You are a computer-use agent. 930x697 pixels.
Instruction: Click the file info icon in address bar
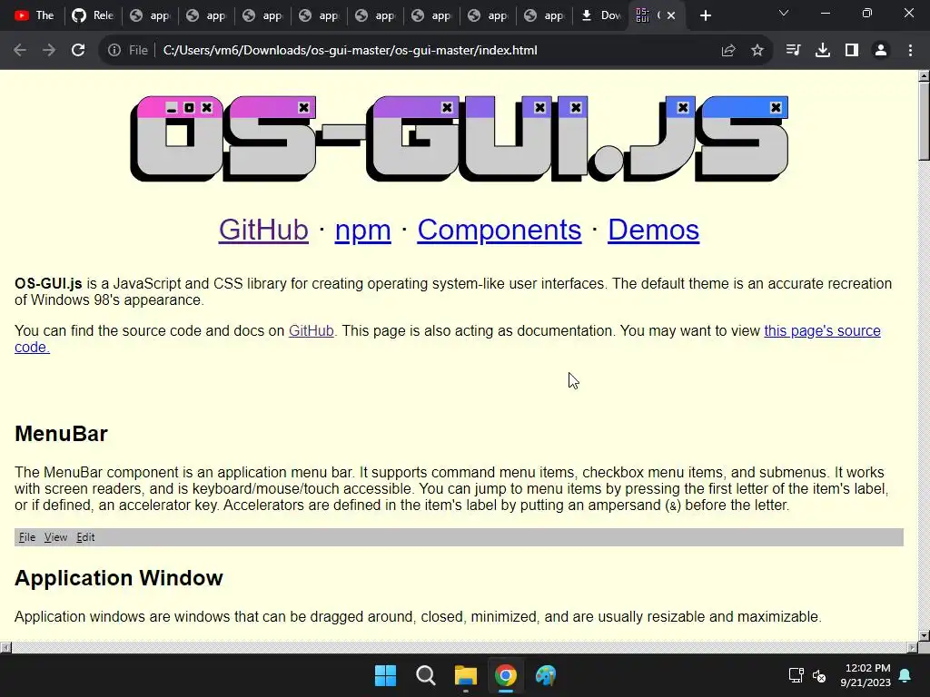pyautogui.click(x=114, y=51)
